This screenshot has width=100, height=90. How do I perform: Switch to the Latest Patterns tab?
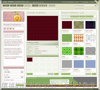[x=66, y=16]
